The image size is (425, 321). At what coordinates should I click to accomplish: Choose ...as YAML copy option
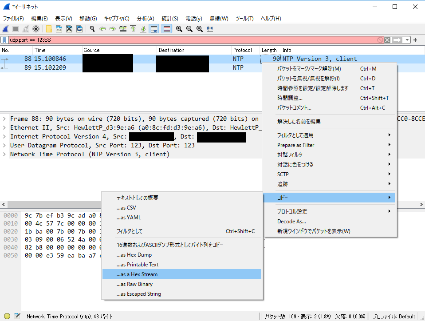pyautogui.click(x=181, y=218)
